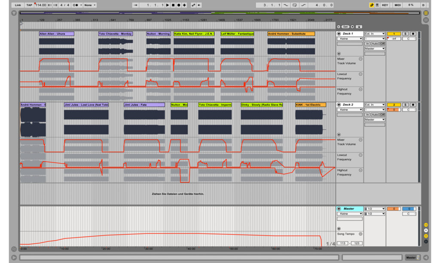Screen dimensions: 440x263
Task: Set Deck 1 monitor to In
Action: [x=367, y=44]
